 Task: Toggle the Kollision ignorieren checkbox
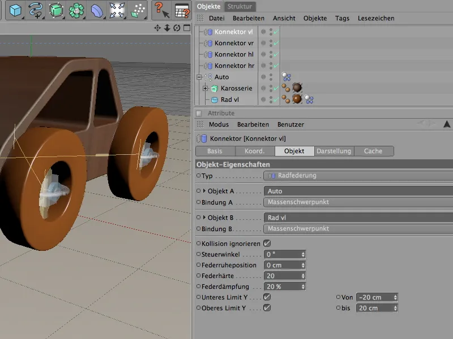pos(267,243)
